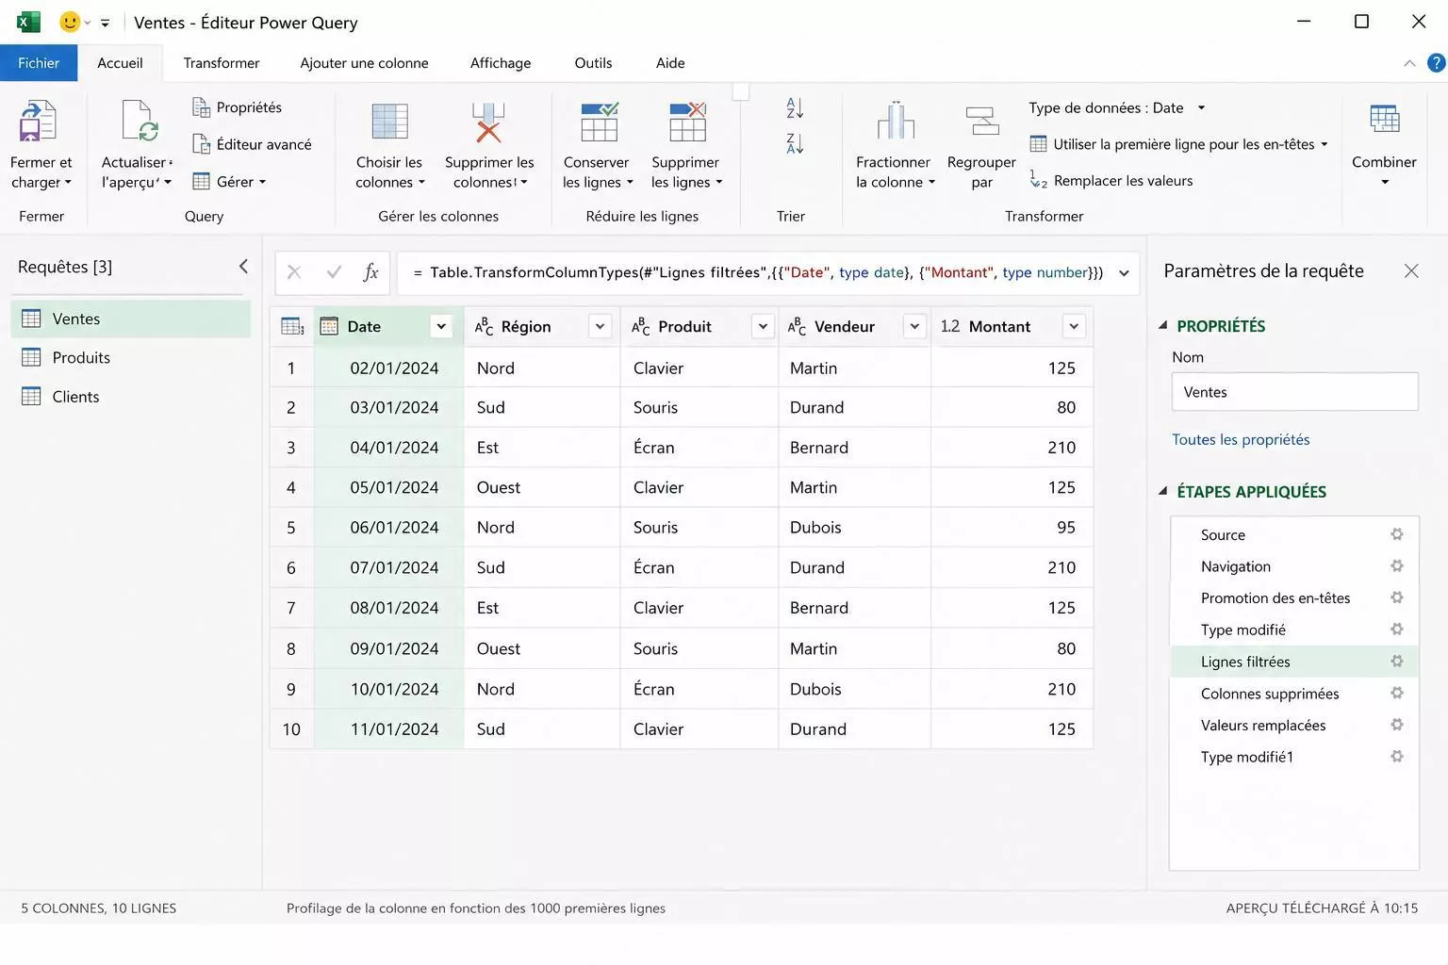The image size is (1448, 965).
Task: Select Promotion des en-têtes step
Action: 1293,597
